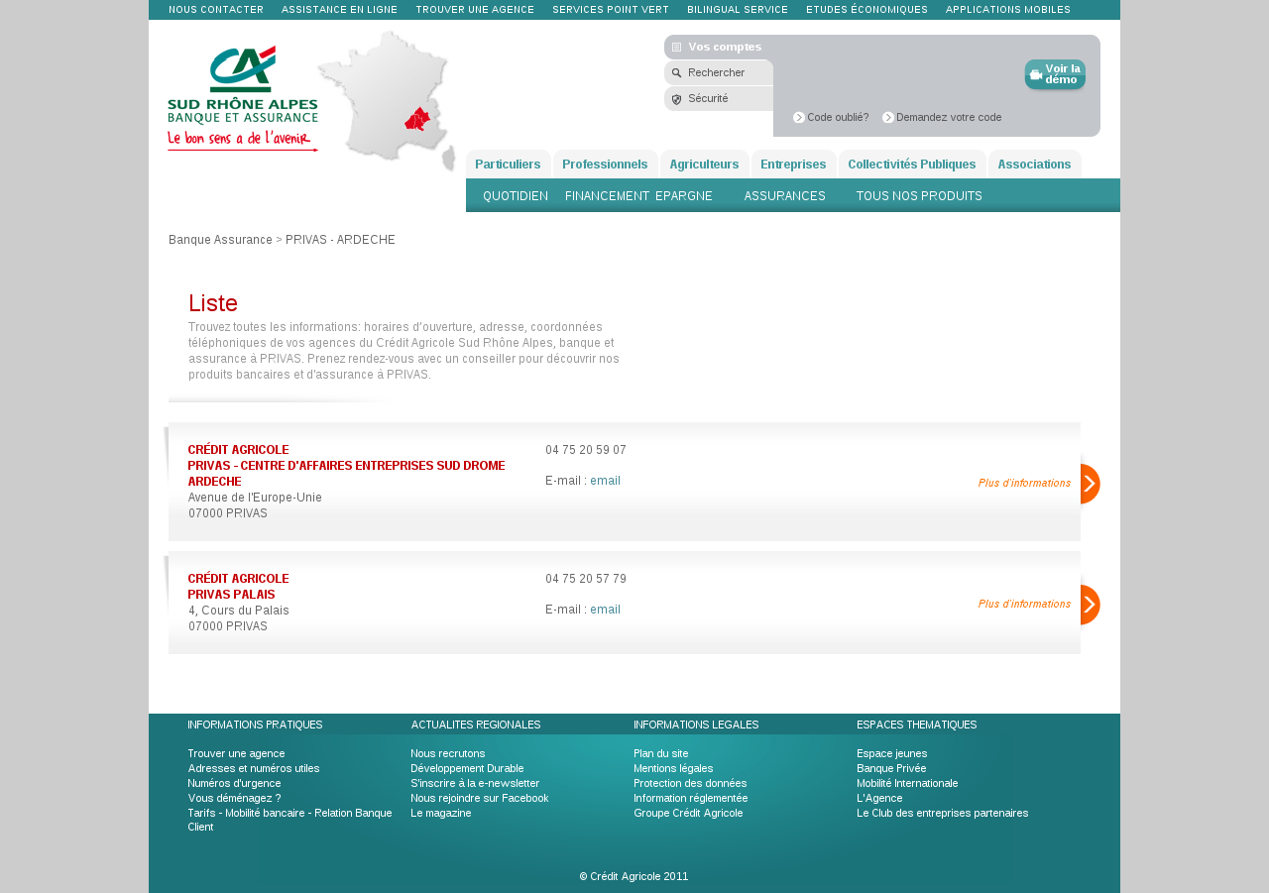This screenshot has width=1269, height=893.
Task: Click email link for Privas Centre d'Affaires
Action: (x=605, y=481)
